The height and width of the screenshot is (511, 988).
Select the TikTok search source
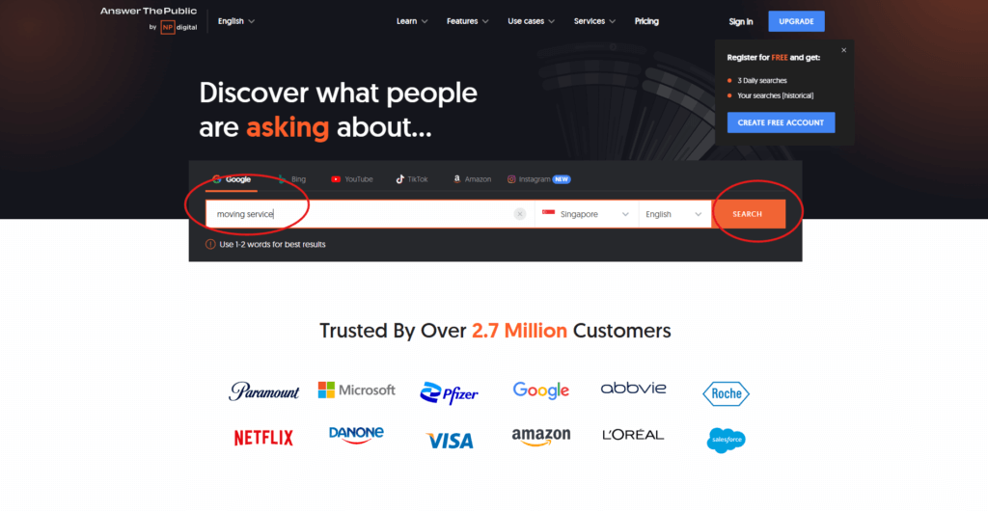pos(411,179)
